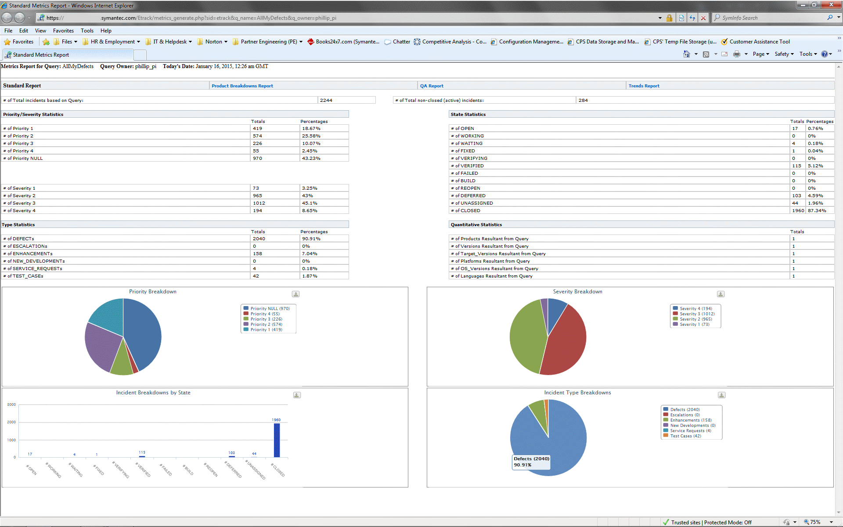The width and height of the screenshot is (843, 527).
Task: Expand the Safety dropdown menu
Action: click(x=784, y=54)
